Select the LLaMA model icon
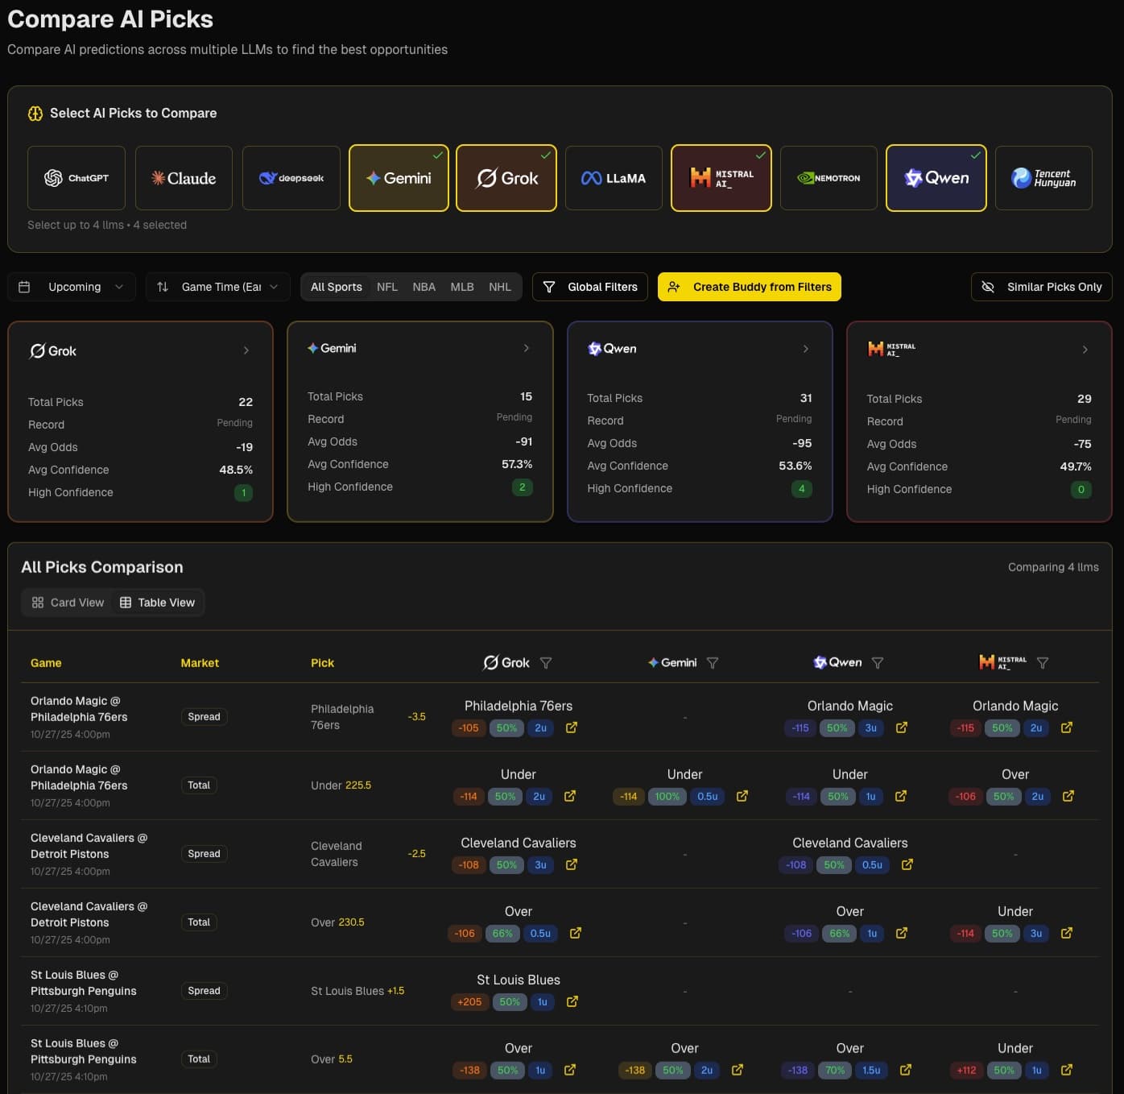 pyautogui.click(x=614, y=177)
